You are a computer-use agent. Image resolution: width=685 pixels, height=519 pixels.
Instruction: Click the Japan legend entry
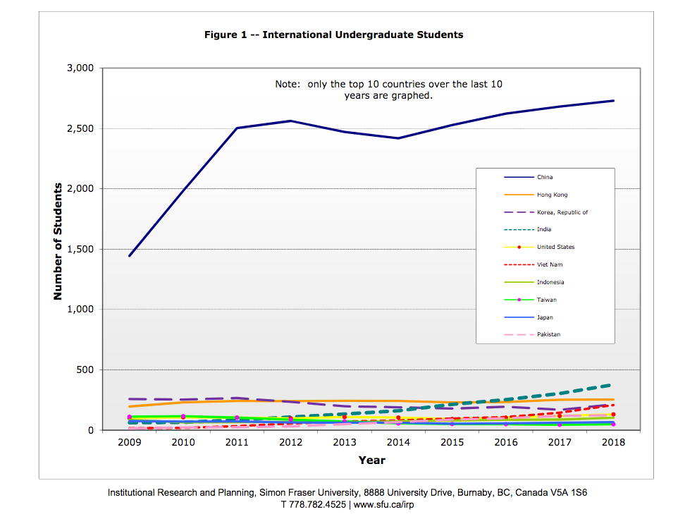[544, 317]
